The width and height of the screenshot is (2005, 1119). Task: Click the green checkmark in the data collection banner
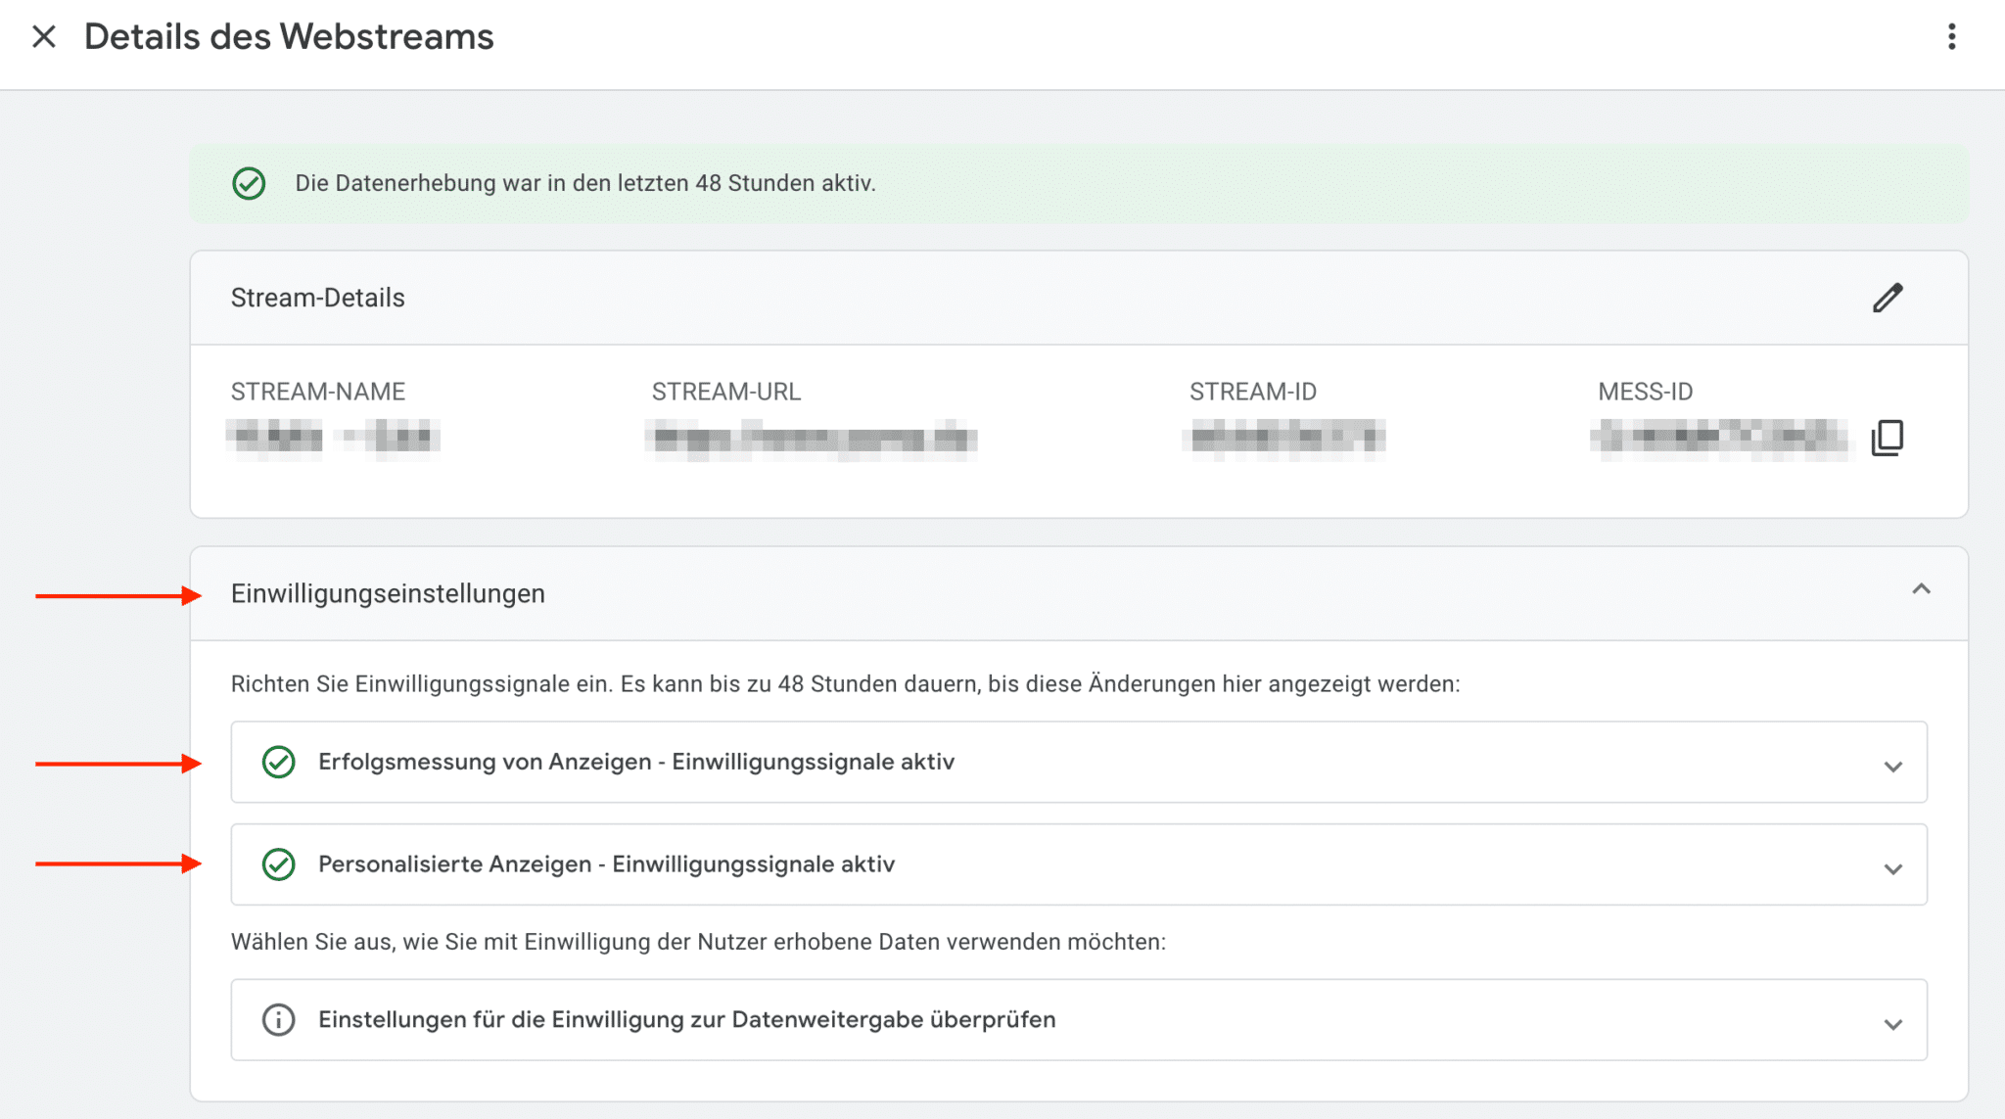click(249, 182)
